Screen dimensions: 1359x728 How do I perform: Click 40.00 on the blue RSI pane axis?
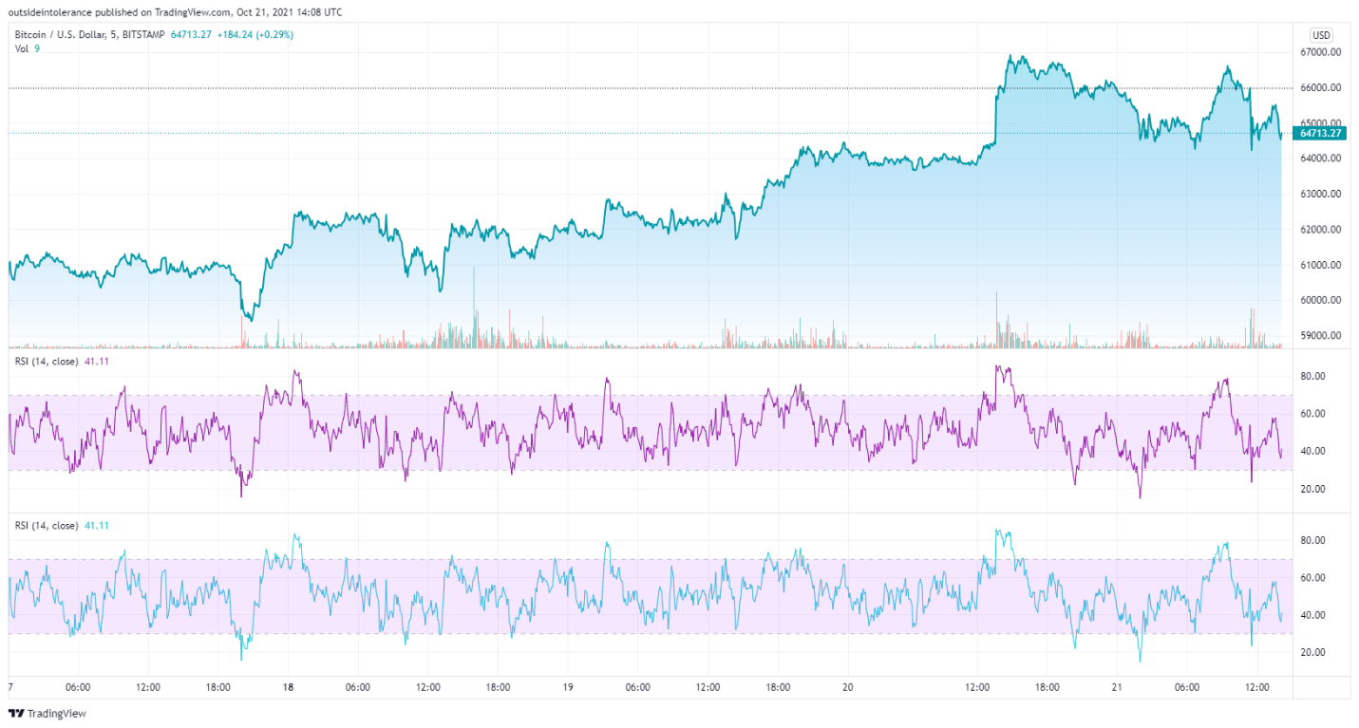[1312, 615]
